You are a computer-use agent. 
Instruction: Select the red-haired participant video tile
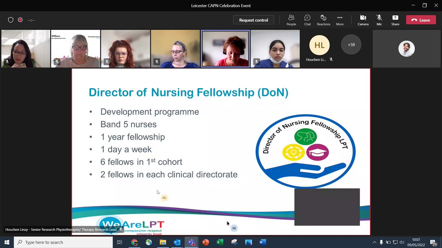point(126,48)
